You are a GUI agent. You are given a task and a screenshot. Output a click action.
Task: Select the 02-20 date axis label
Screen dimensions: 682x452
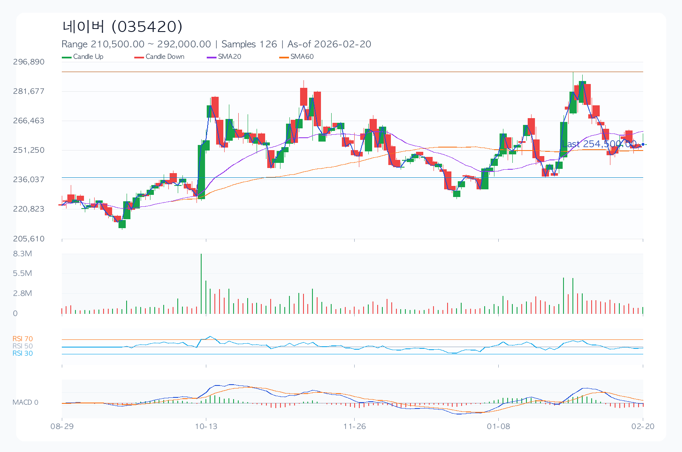[x=642, y=426]
